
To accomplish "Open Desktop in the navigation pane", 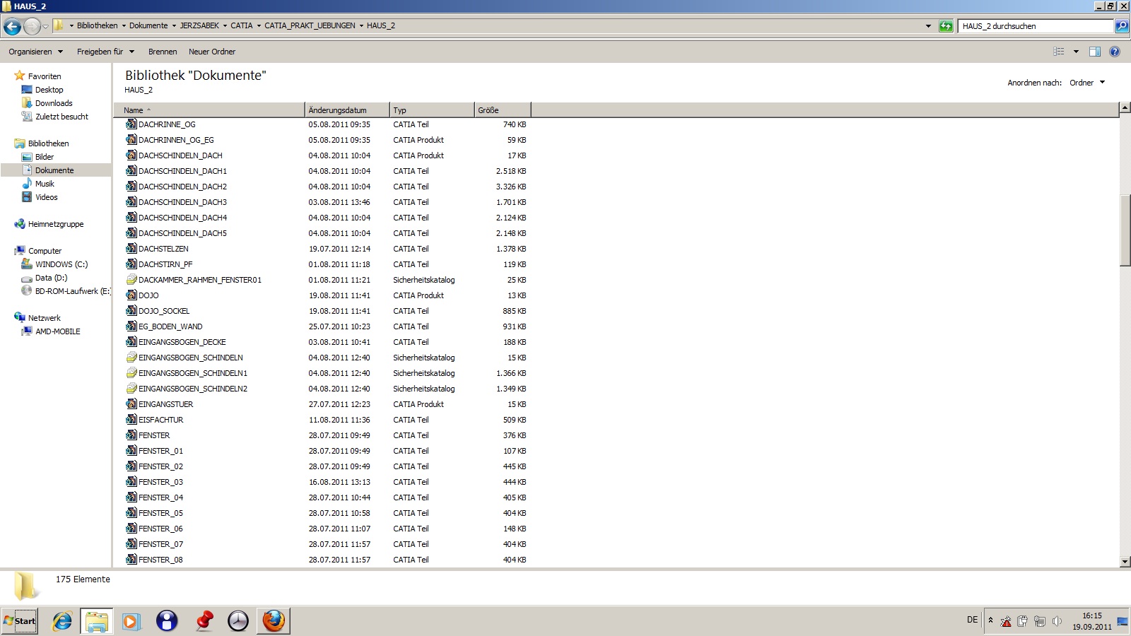I will tap(49, 90).
